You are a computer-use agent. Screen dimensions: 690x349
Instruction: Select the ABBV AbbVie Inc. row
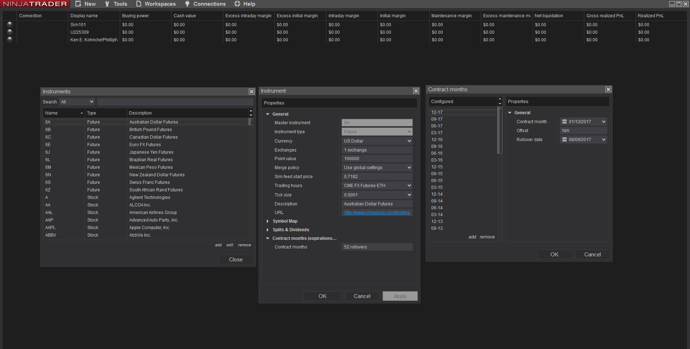146,235
